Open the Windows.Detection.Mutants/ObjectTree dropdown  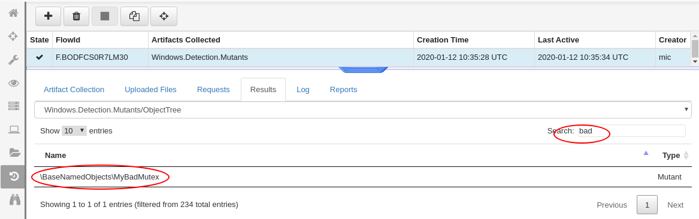point(363,110)
